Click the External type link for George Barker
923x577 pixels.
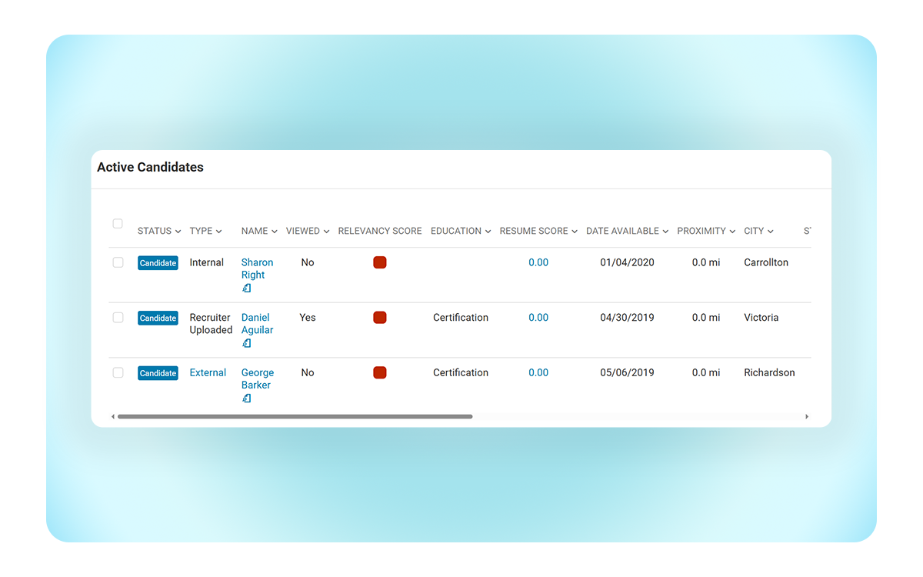[x=208, y=372]
